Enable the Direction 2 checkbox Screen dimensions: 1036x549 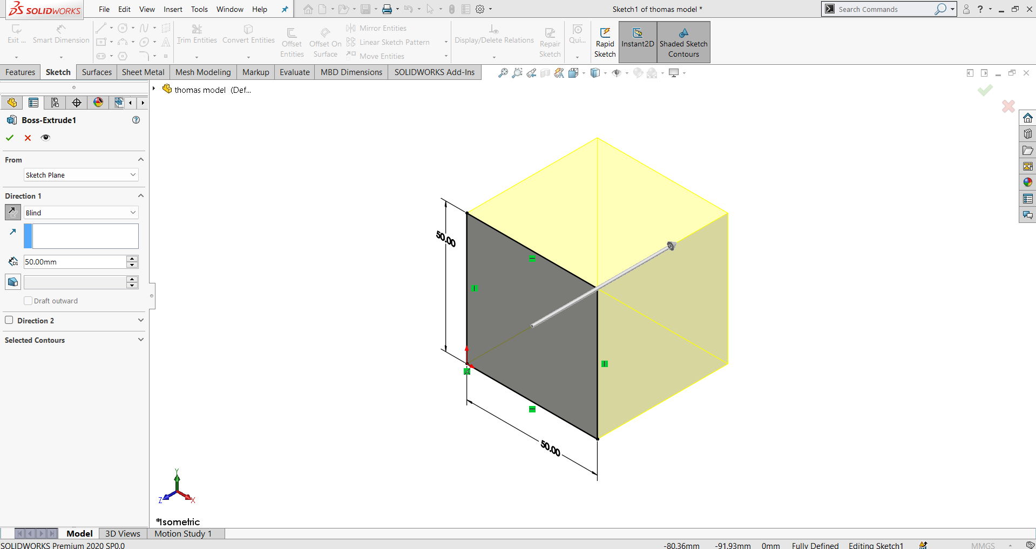click(9, 320)
